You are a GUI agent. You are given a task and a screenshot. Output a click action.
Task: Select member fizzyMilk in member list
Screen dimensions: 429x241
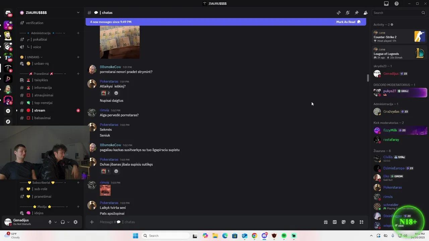point(400,131)
